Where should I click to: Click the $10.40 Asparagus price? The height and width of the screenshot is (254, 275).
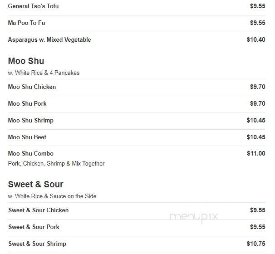(256, 39)
